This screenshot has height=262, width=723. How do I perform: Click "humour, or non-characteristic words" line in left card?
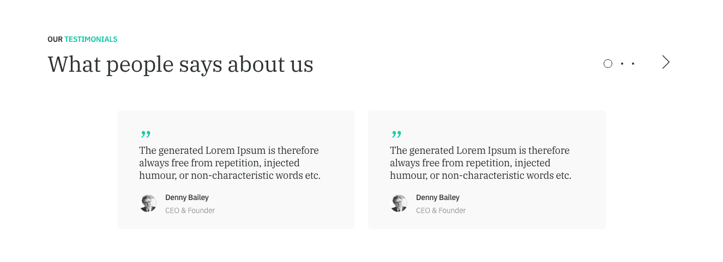pos(230,176)
